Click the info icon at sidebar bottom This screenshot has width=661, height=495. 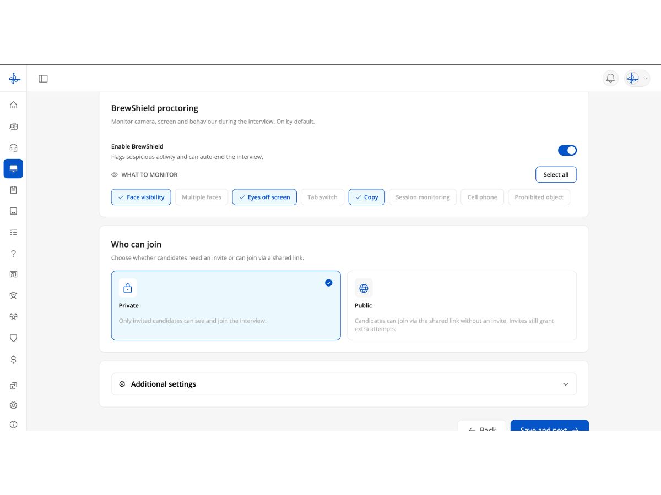[x=13, y=425]
